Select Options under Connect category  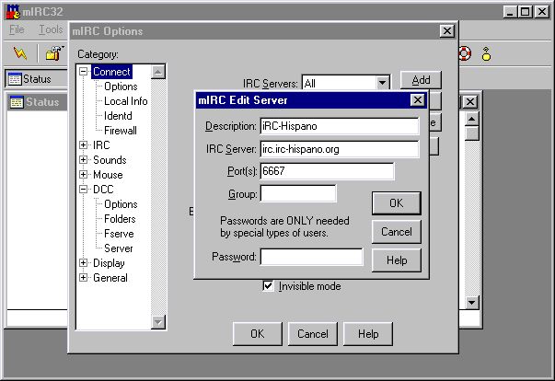pyautogui.click(x=121, y=87)
